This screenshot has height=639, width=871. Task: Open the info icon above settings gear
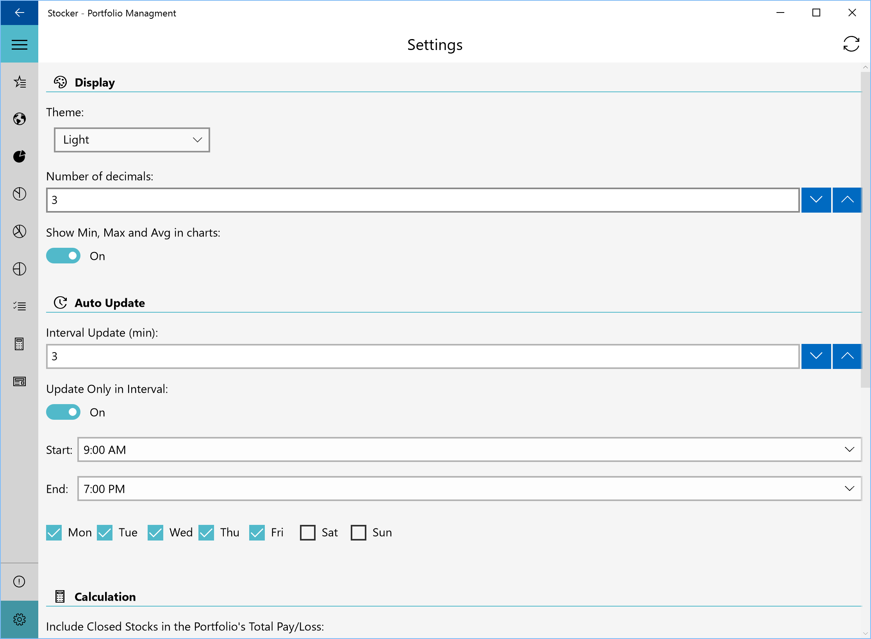point(19,582)
